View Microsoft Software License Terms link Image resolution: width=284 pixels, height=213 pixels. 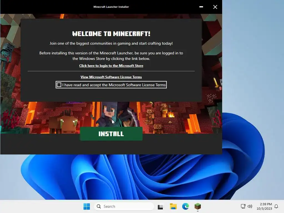111,77
